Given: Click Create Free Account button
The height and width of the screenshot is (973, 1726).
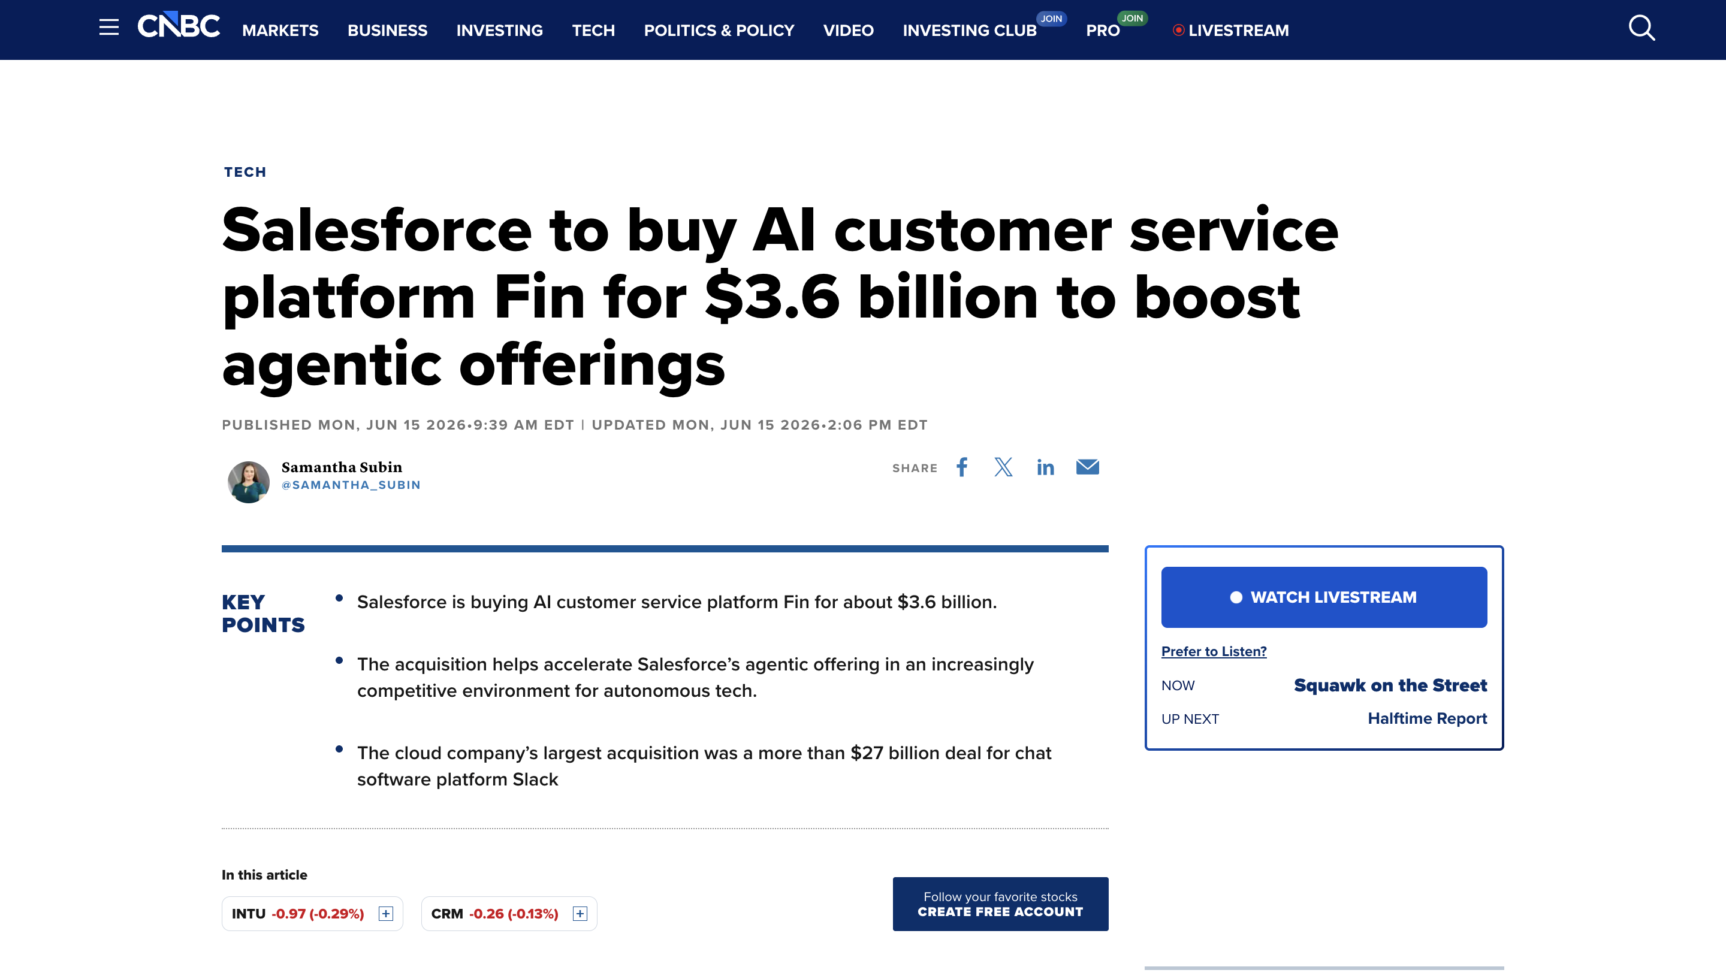Looking at the screenshot, I should coord(1000,903).
